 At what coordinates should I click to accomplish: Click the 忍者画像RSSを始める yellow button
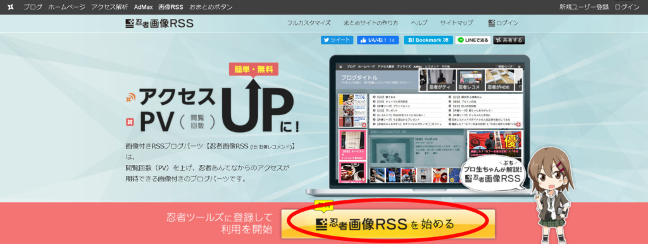pos(388,224)
